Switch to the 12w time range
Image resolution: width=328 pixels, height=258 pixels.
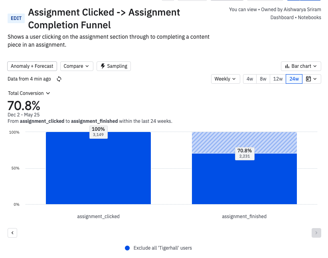click(x=278, y=79)
